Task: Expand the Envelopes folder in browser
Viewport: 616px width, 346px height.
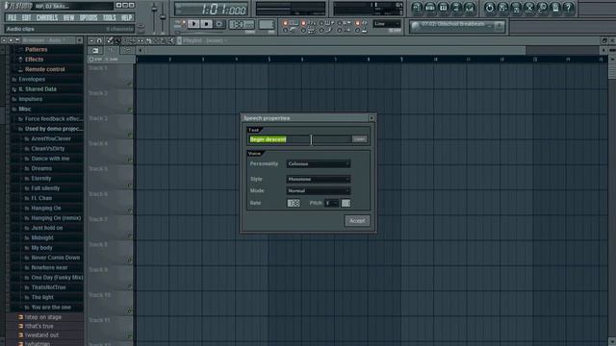Action: tap(32, 79)
